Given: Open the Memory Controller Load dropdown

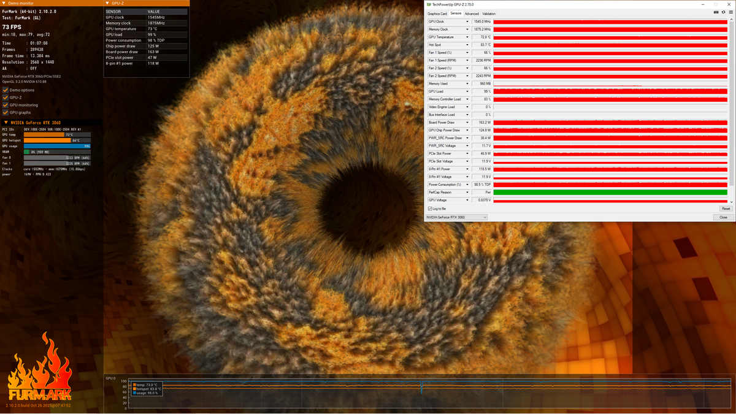Looking at the screenshot, I should (467, 99).
